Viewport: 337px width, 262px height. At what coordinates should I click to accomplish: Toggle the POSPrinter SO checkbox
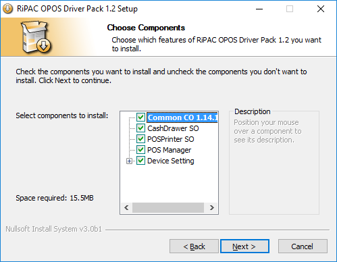pos(140,139)
